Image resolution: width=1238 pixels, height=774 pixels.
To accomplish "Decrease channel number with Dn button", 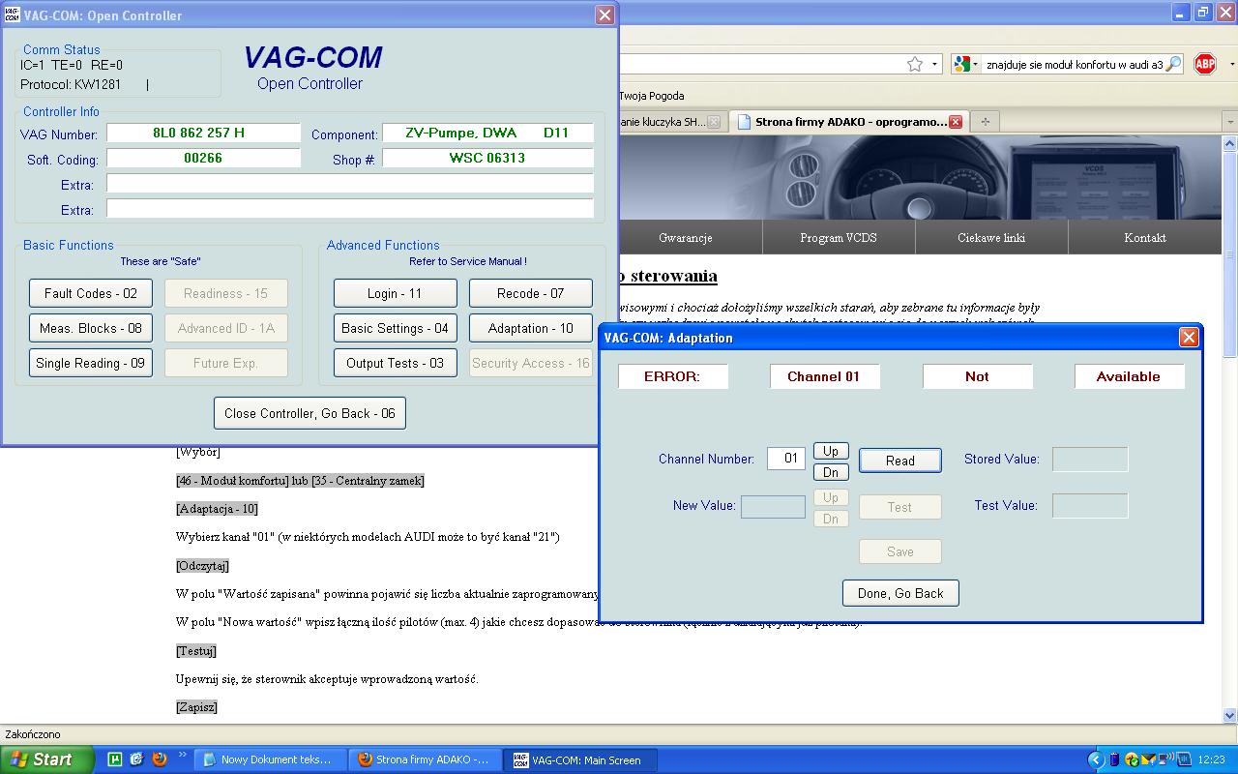I will pos(831,472).
